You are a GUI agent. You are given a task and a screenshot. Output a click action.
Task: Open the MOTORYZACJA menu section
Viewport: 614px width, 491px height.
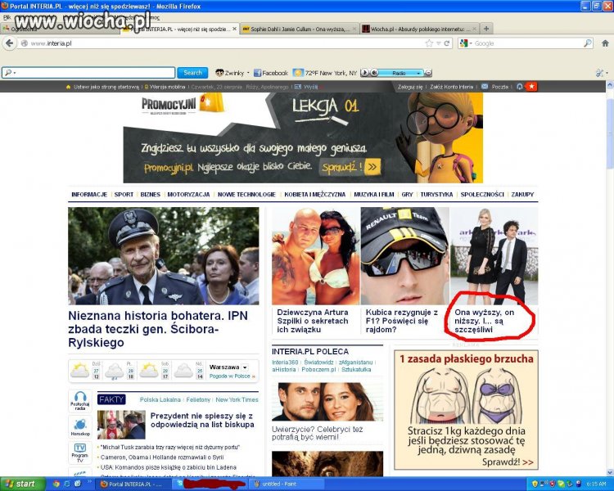tap(188, 194)
